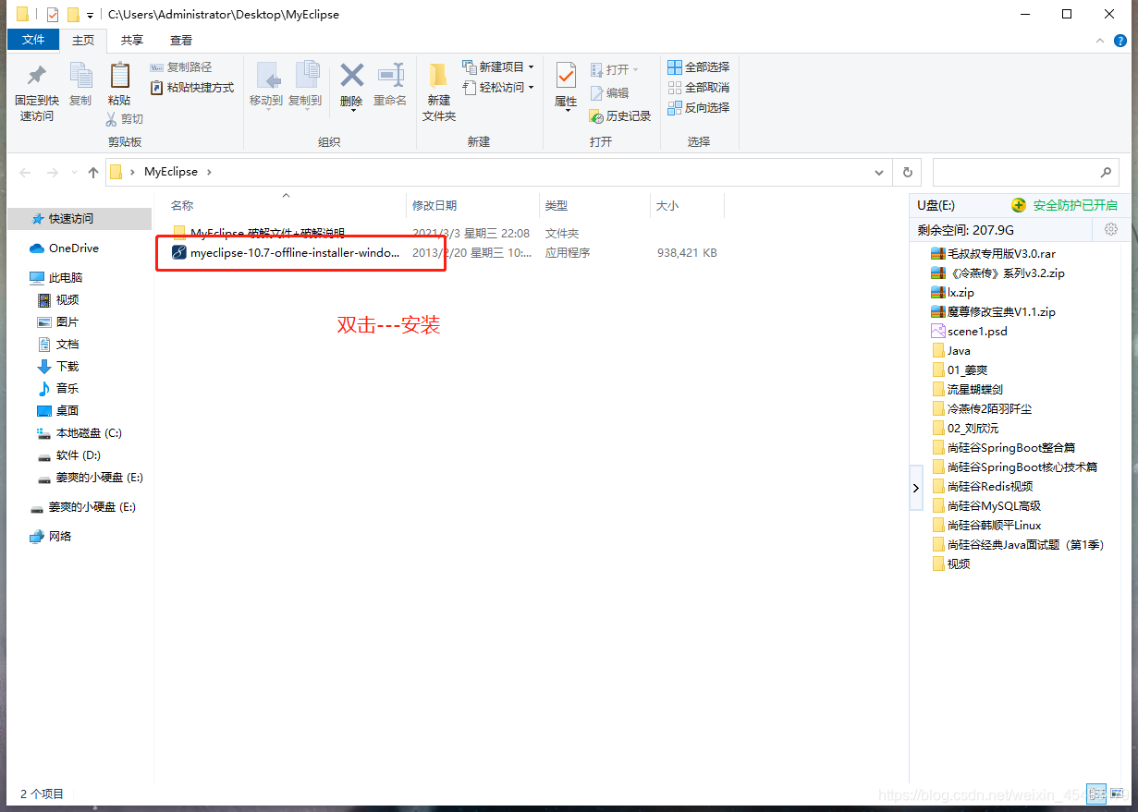Click the Back navigation arrow
Viewport: 1138px width, 812px height.
(x=26, y=173)
